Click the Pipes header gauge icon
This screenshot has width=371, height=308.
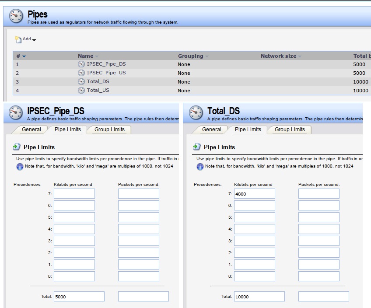(16, 16)
